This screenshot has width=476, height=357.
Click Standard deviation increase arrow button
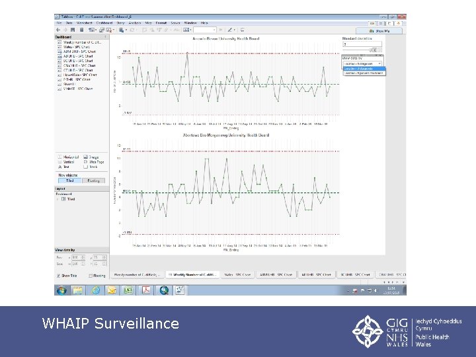[379, 50]
